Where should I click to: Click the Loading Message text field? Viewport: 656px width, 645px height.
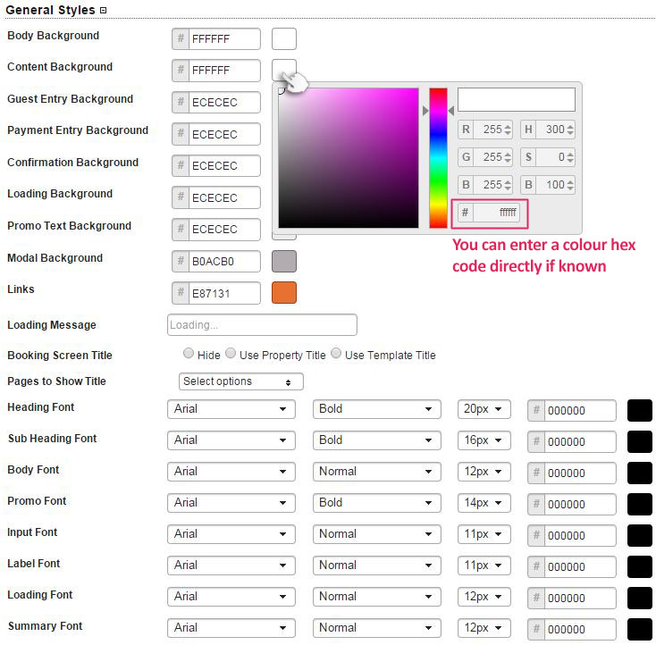[262, 325]
